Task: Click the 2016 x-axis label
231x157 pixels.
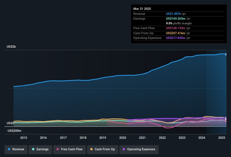Action: click(43, 138)
